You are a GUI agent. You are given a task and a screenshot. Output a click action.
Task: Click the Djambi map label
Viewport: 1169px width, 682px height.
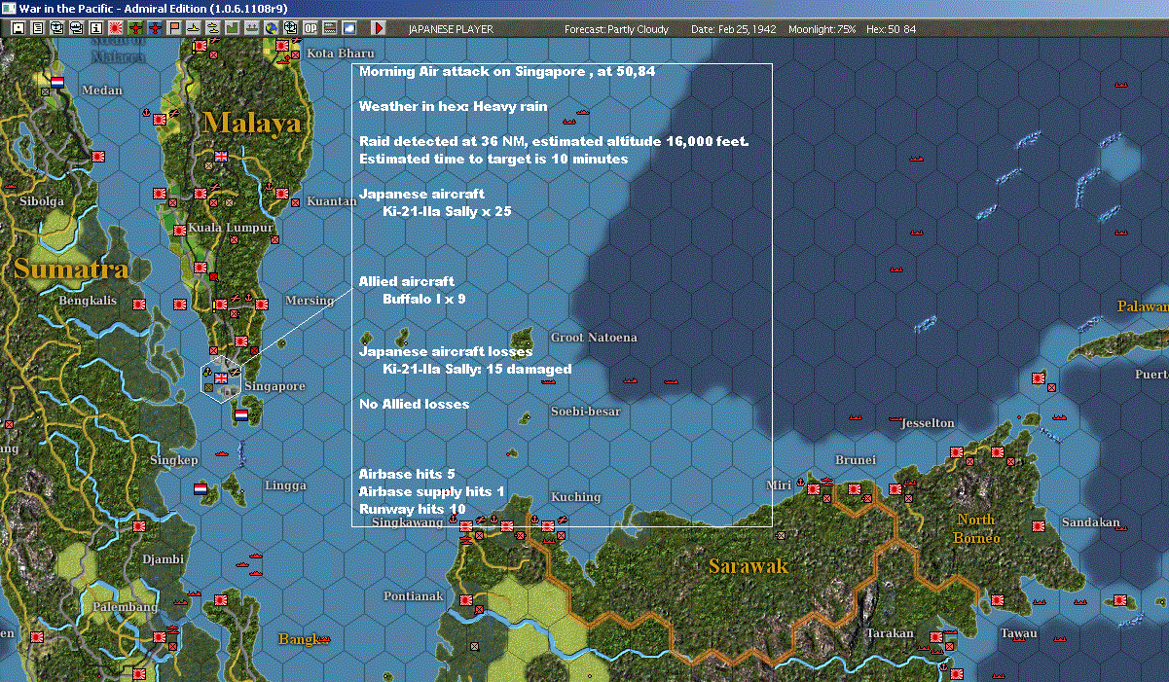(163, 559)
